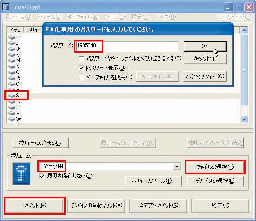Click the デバイスの選択 button

215,181
